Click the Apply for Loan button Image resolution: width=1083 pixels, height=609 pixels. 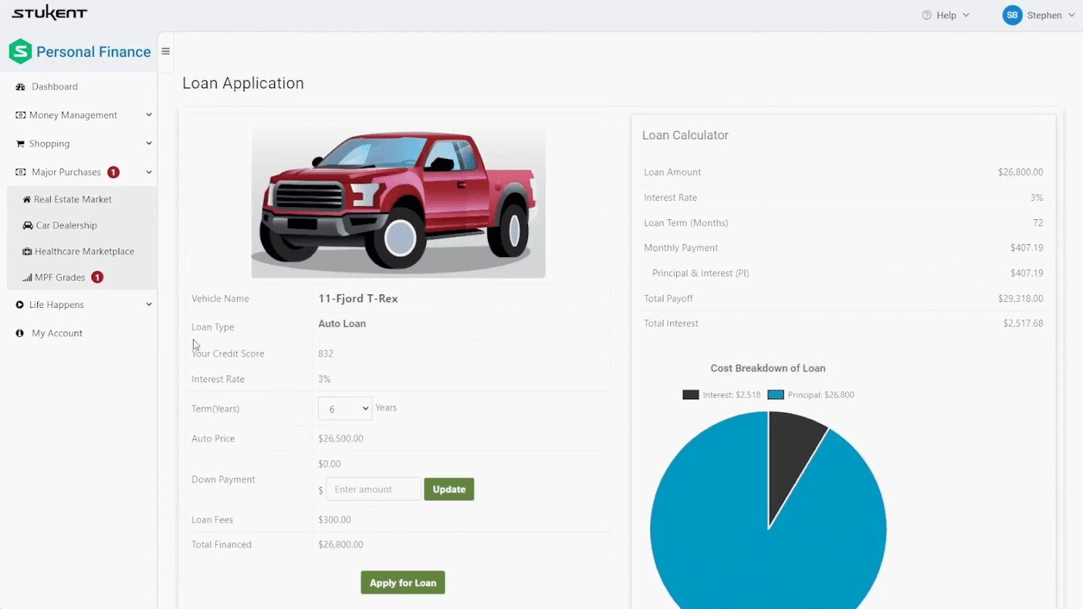pyautogui.click(x=403, y=583)
